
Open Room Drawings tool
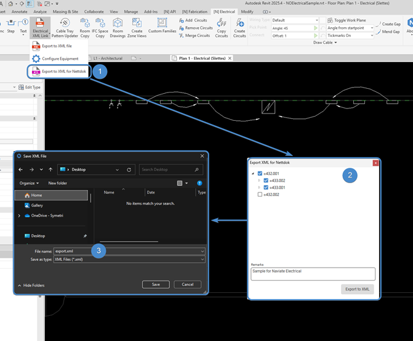click(118, 28)
